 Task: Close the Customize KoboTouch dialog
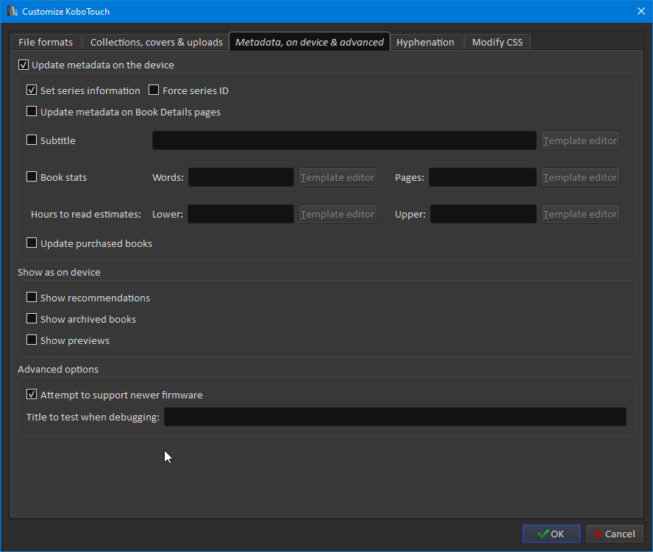641,11
